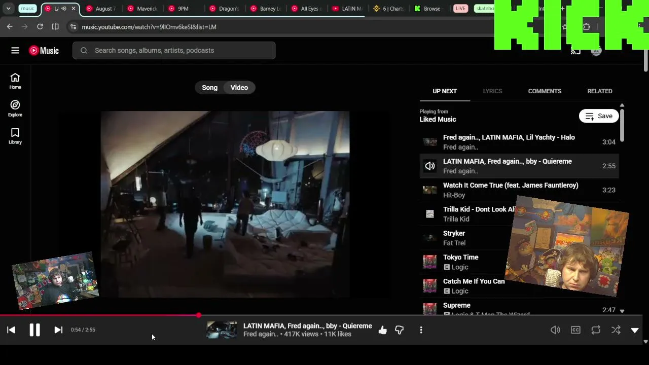Click the now-playing thumbnail in player bar
The width and height of the screenshot is (649, 365).
222,330
